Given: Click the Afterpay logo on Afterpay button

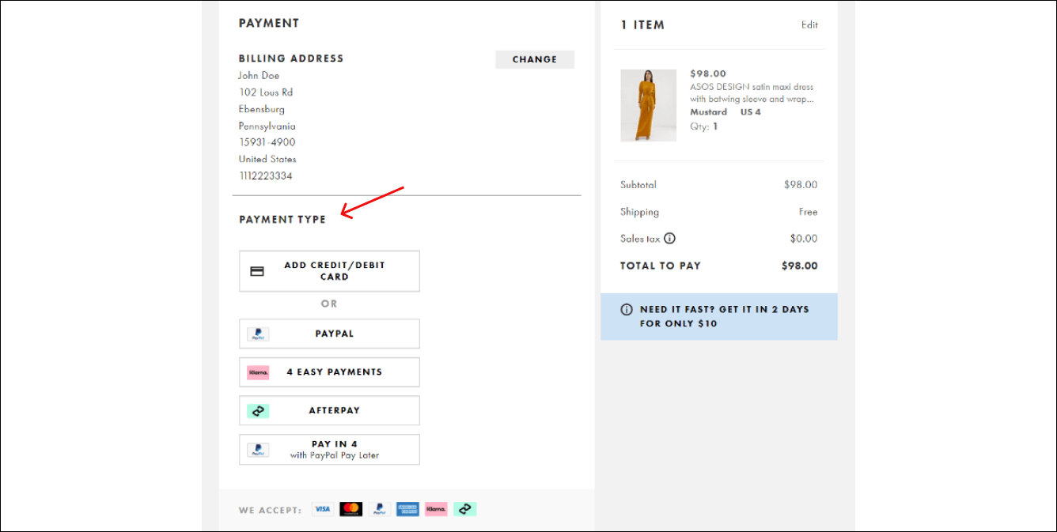Looking at the screenshot, I should [258, 411].
